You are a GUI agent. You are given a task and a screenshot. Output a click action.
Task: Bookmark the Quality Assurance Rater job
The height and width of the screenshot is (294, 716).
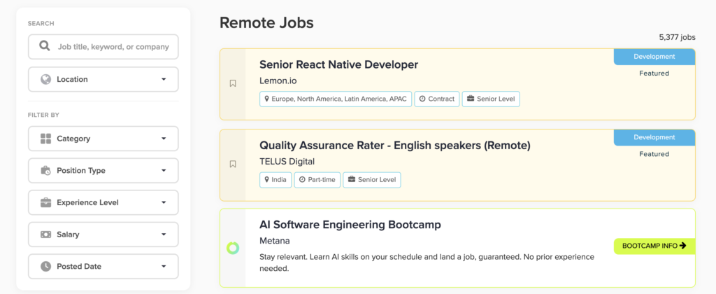pos(233,164)
